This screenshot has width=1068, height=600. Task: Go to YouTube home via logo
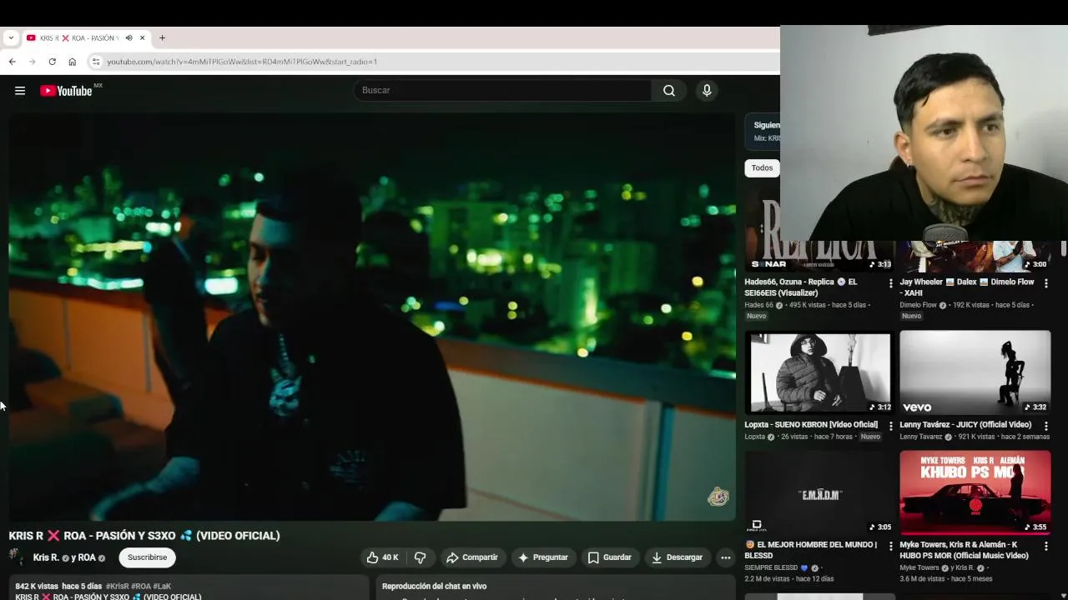click(x=67, y=91)
